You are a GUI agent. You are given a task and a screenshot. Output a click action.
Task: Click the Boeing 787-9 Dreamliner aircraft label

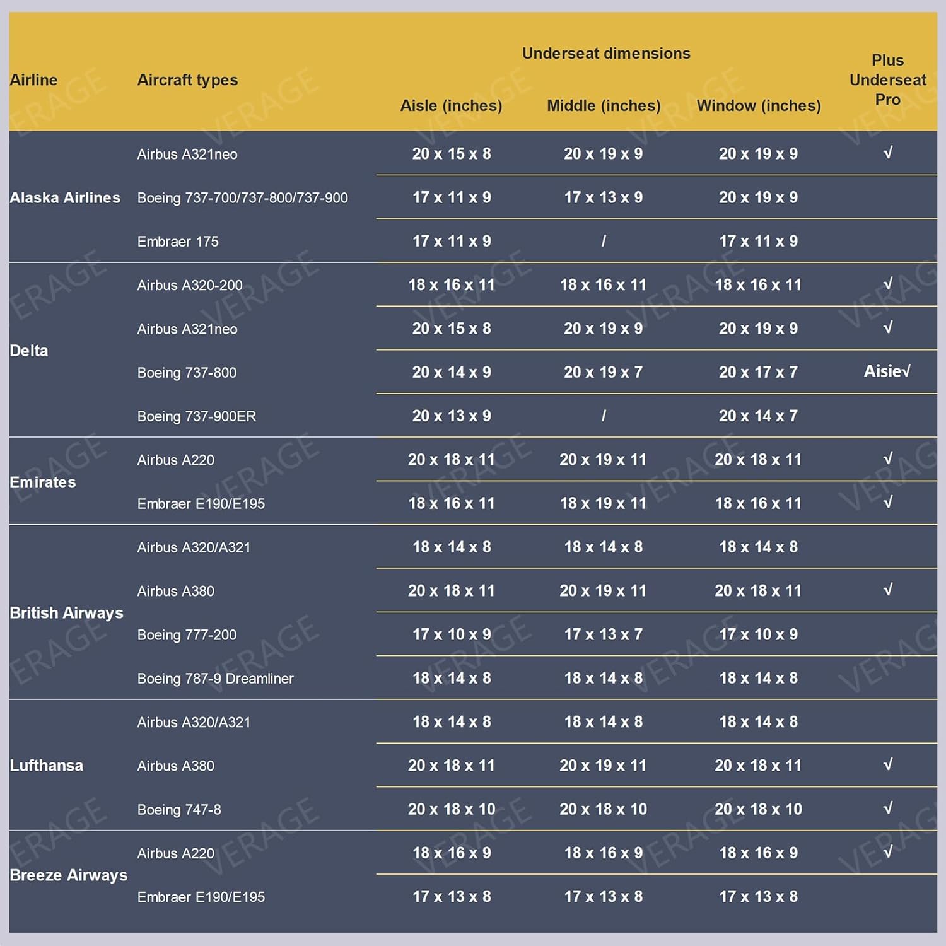215,679
